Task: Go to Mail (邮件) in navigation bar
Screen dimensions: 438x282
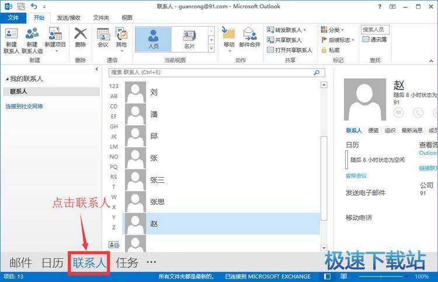Action: coord(20,263)
